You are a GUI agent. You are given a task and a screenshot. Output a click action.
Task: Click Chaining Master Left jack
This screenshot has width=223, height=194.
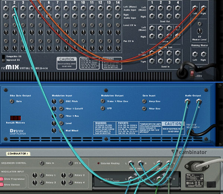195,54
